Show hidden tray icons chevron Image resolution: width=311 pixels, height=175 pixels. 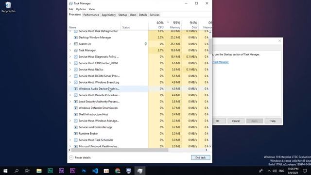pyautogui.click(x=269, y=171)
